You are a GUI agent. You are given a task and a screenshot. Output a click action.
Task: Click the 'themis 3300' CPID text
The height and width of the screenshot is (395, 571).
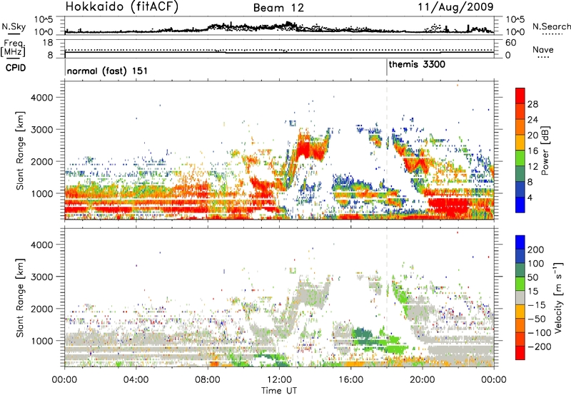point(417,64)
